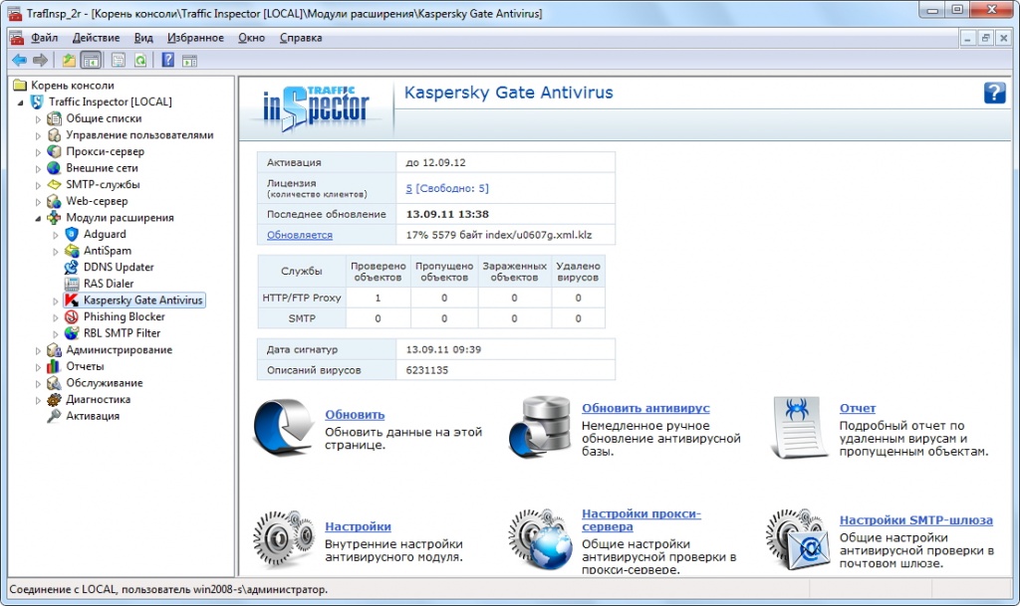Viewport: 1020px width, 606px height.
Task: Click the Отчеты chart icon in tree
Action: 54,366
